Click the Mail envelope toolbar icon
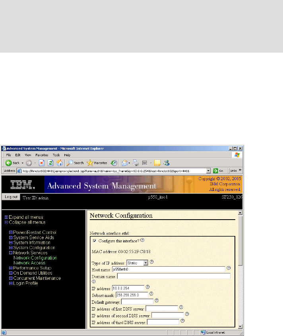Screen dimensions: 283x336 coord(124,163)
